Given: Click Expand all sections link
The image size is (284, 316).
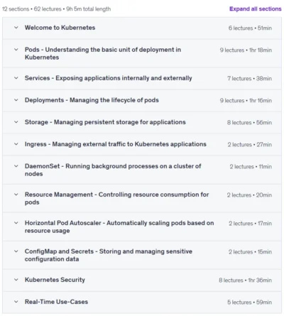Looking at the screenshot, I should point(256,9).
